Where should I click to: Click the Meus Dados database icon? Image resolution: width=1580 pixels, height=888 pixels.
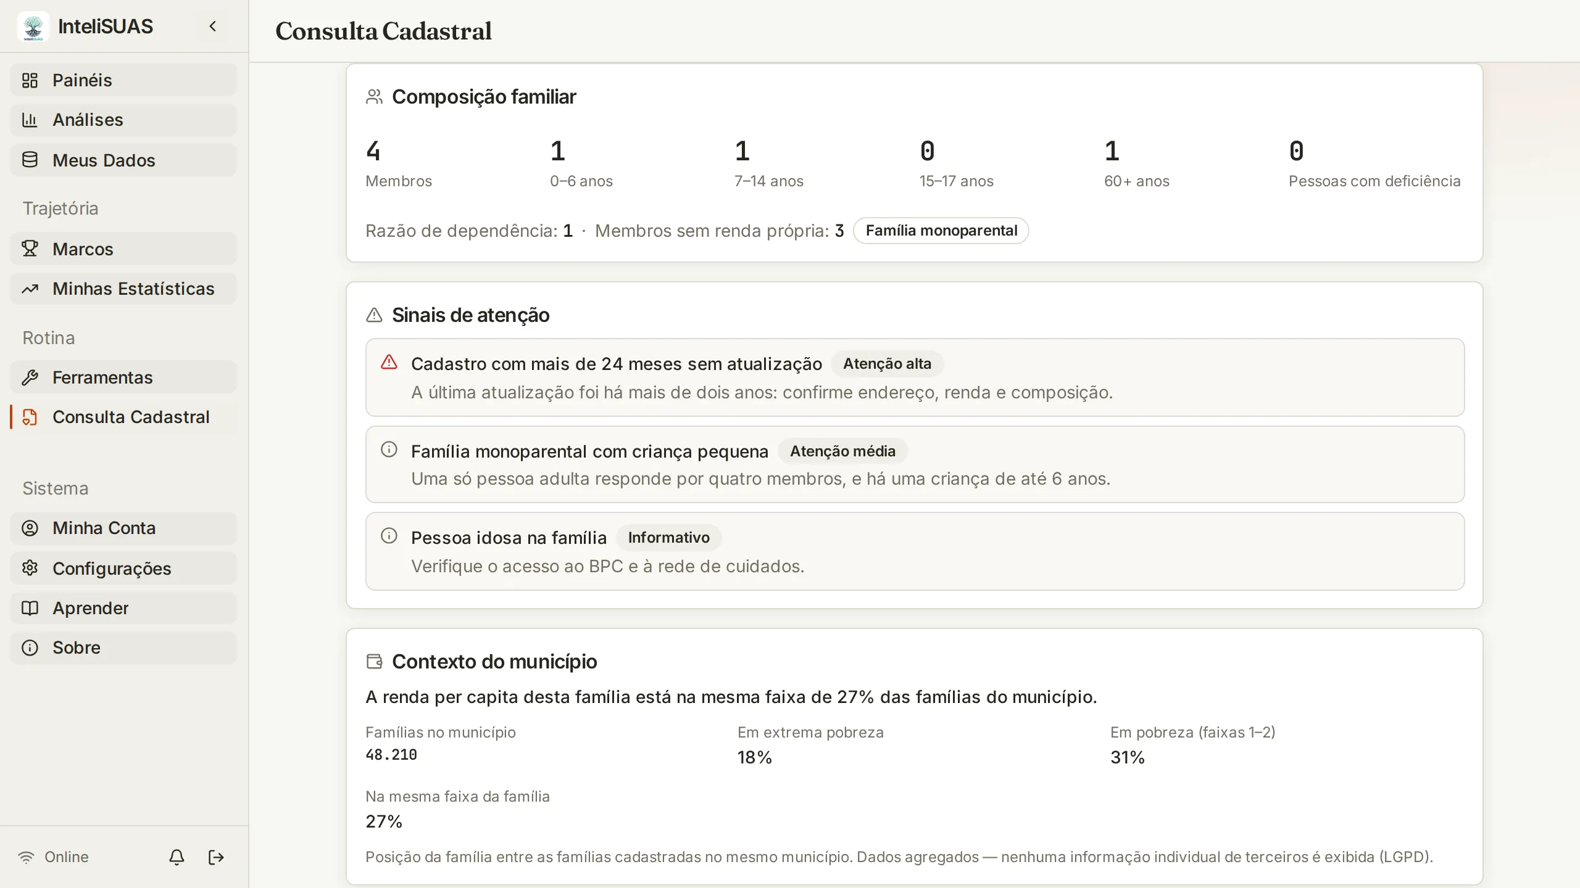click(x=30, y=160)
